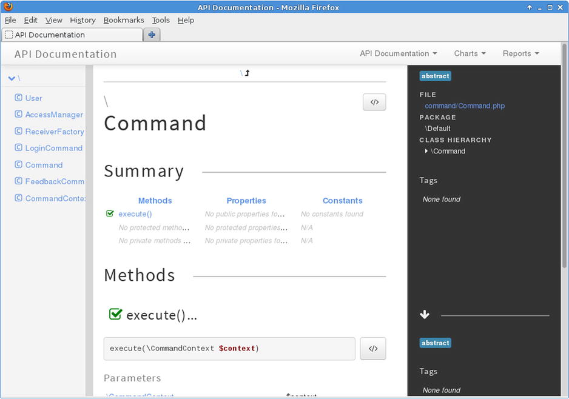Open the ReceiverFactory class link
The height and width of the screenshot is (399, 569).
55,132
